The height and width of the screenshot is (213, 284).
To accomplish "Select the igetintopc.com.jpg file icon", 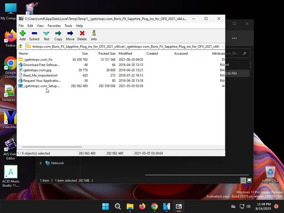I will click(21, 70).
